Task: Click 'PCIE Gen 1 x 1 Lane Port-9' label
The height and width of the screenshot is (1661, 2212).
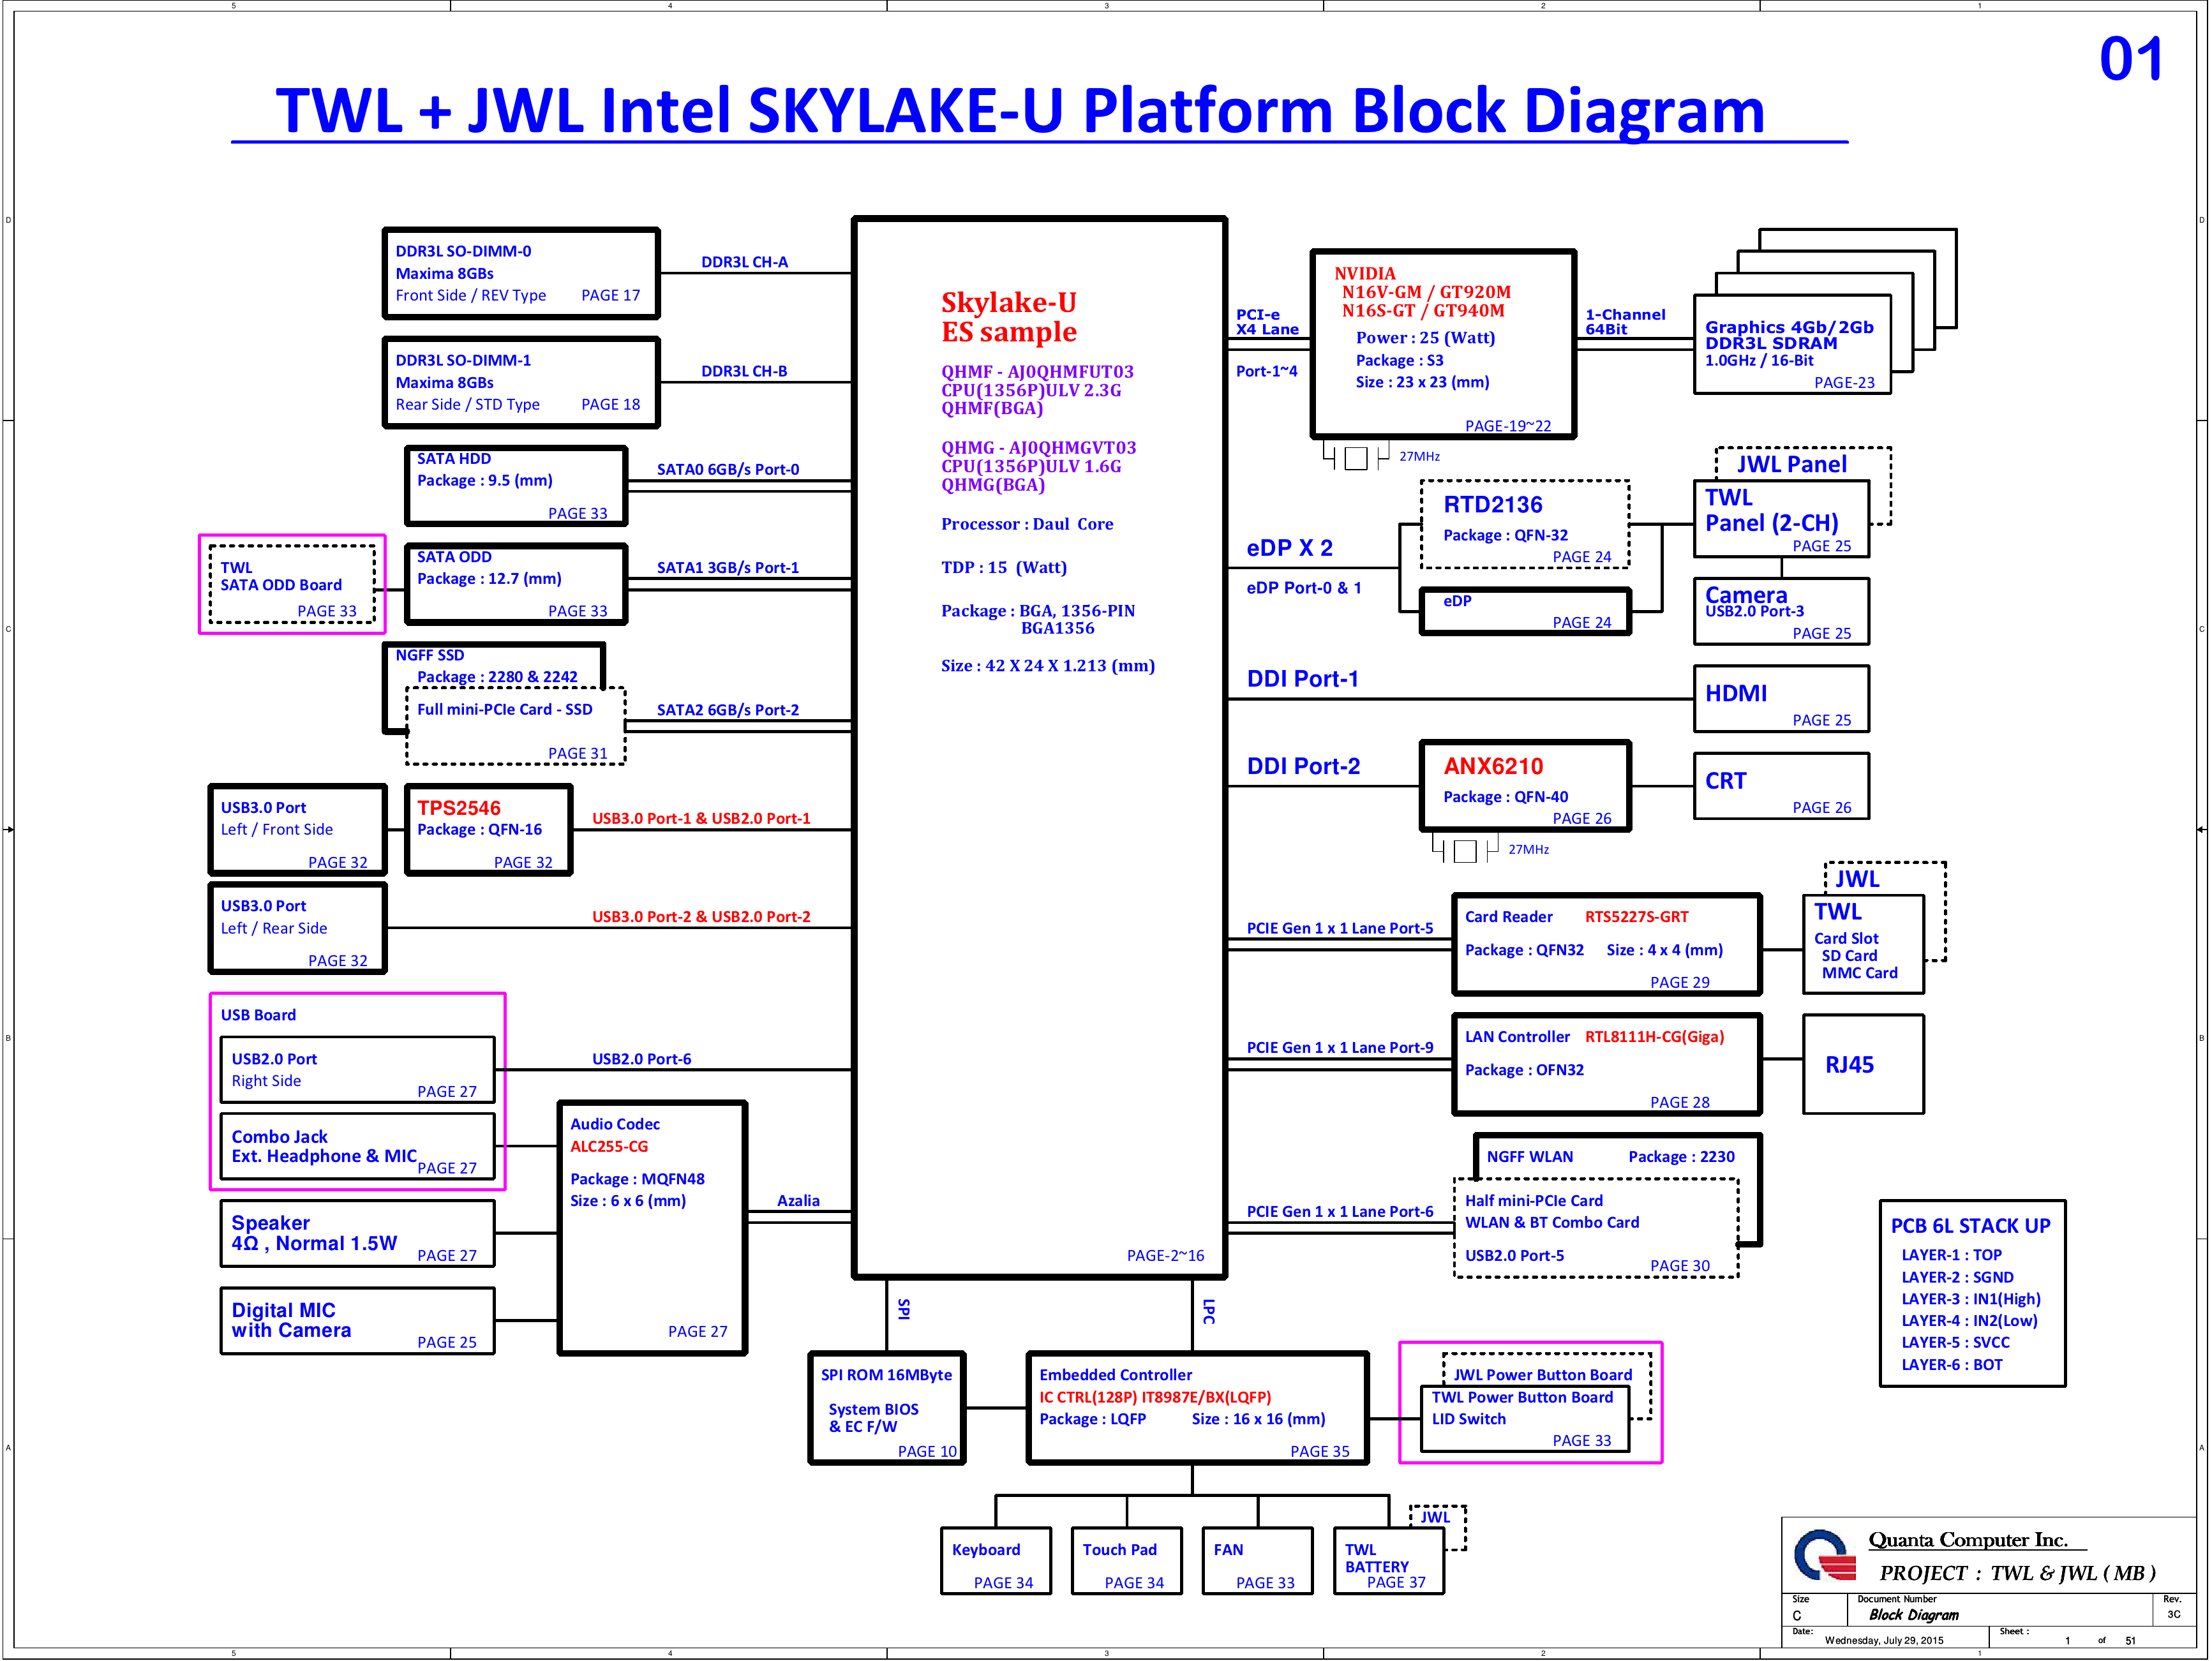Action: 1339,1048
